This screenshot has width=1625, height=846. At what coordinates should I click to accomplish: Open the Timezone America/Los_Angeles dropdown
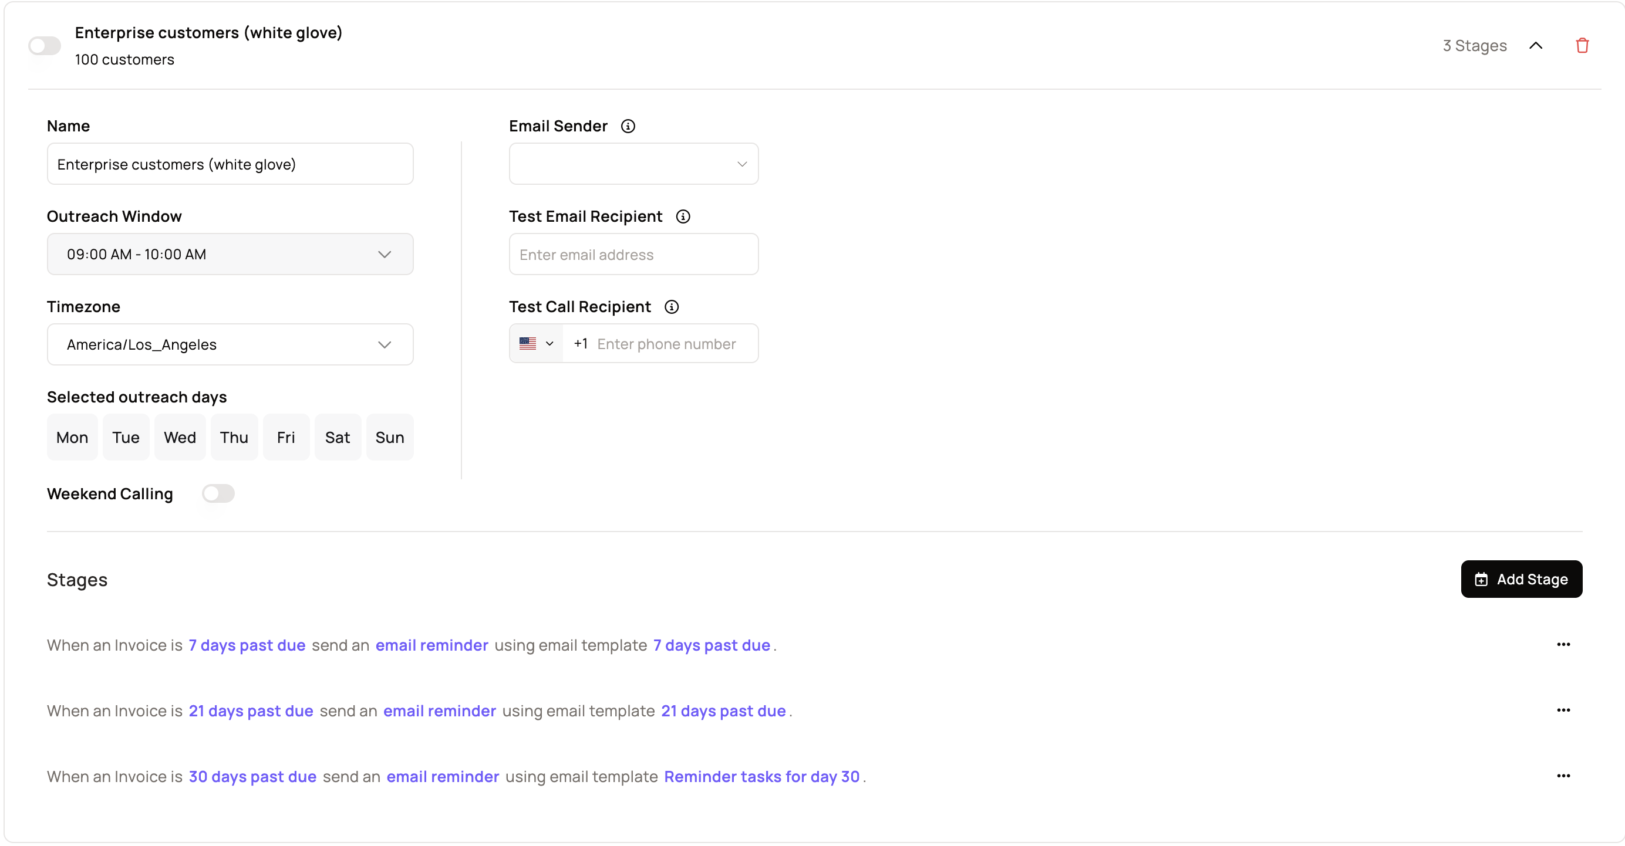(x=230, y=344)
